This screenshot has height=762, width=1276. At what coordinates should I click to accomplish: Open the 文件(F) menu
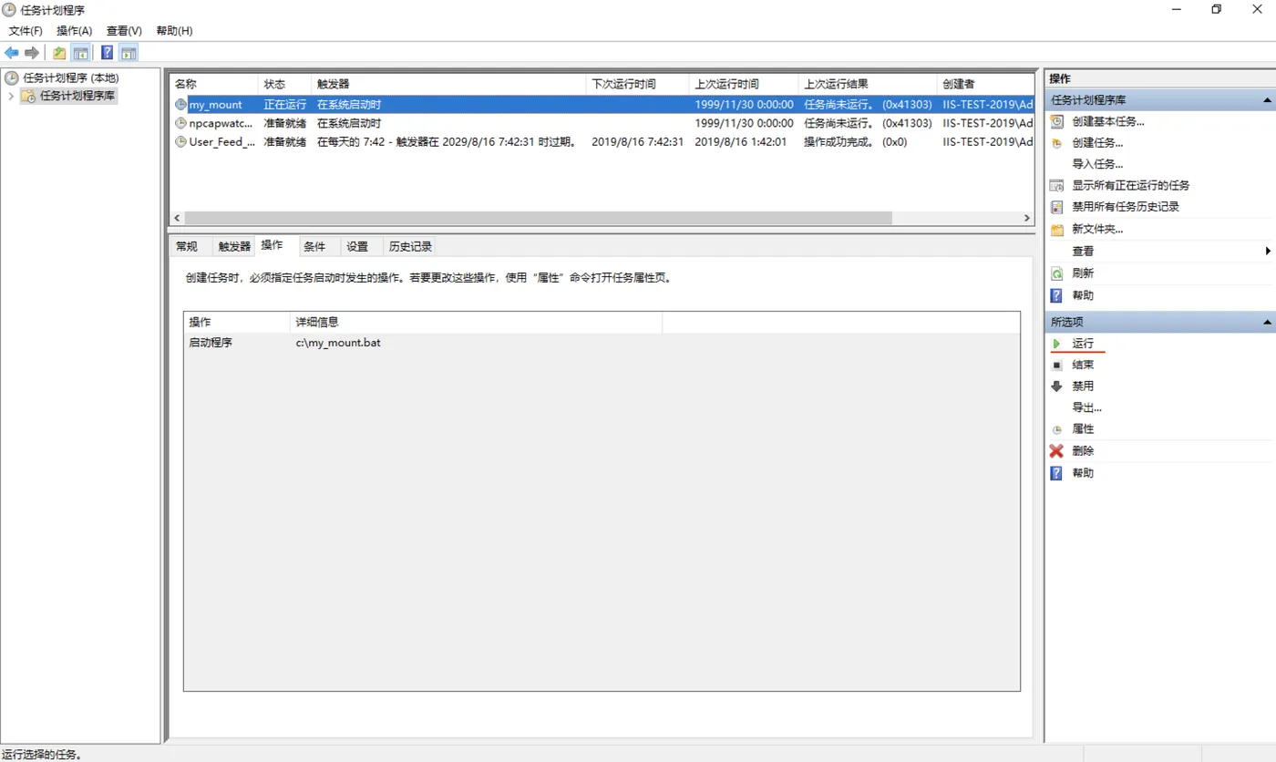click(x=26, y=31)
